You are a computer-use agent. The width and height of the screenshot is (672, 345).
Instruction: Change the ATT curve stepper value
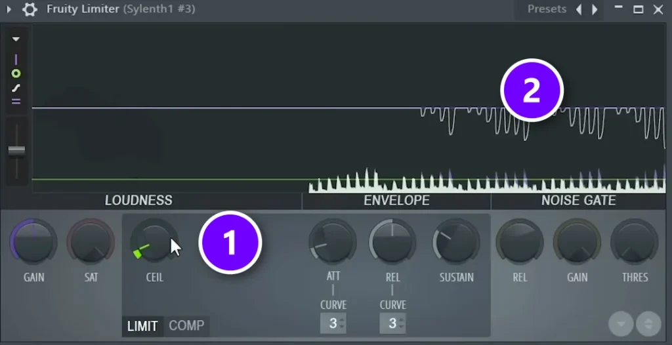tap(333, 323)
